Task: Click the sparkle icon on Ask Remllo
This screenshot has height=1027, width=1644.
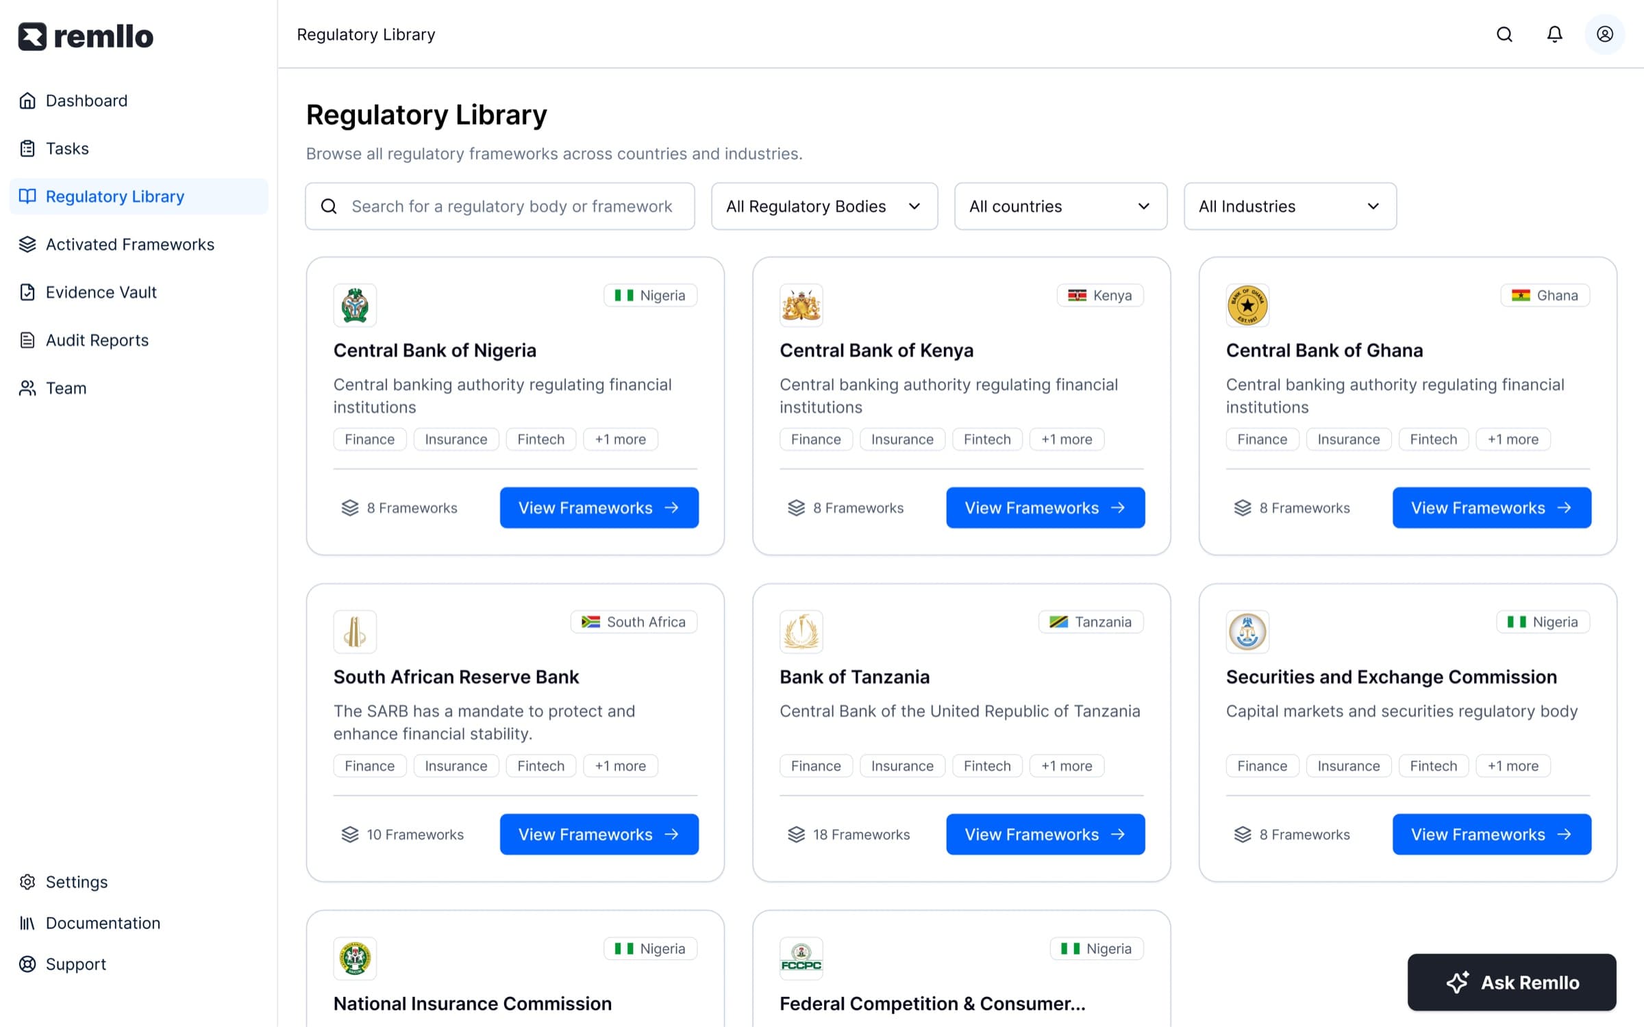Action: [x=1457, y=982]
